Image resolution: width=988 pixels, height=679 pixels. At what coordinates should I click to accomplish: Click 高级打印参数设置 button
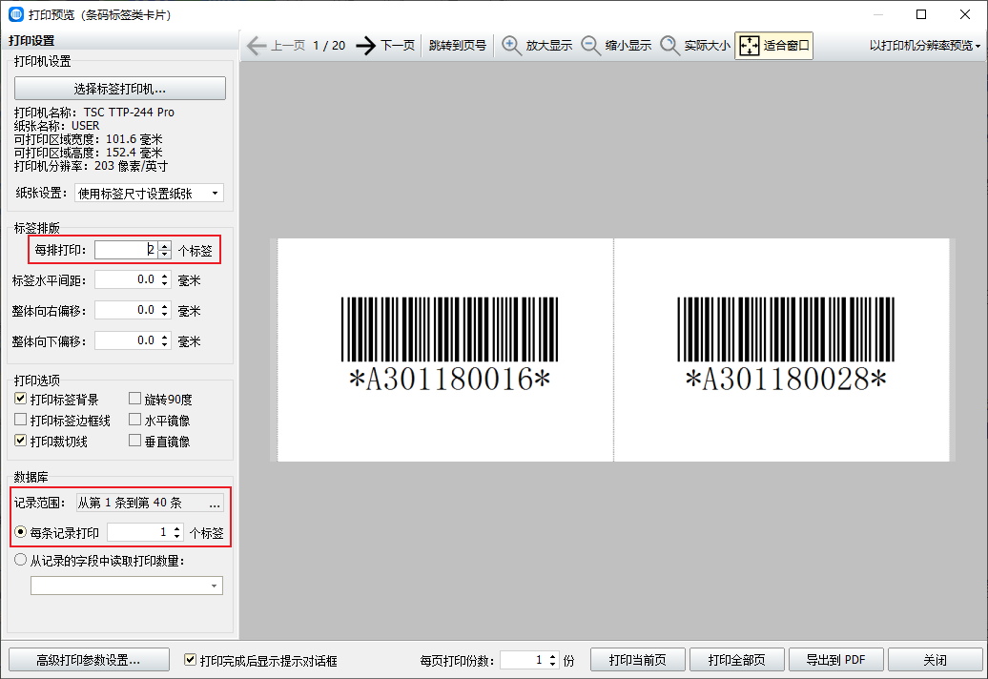[89, 660]
